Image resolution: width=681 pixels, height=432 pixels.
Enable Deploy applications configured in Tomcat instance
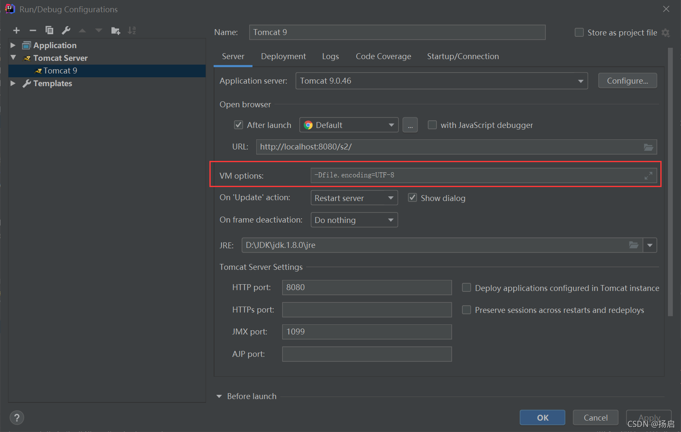[x=467, y=288]
